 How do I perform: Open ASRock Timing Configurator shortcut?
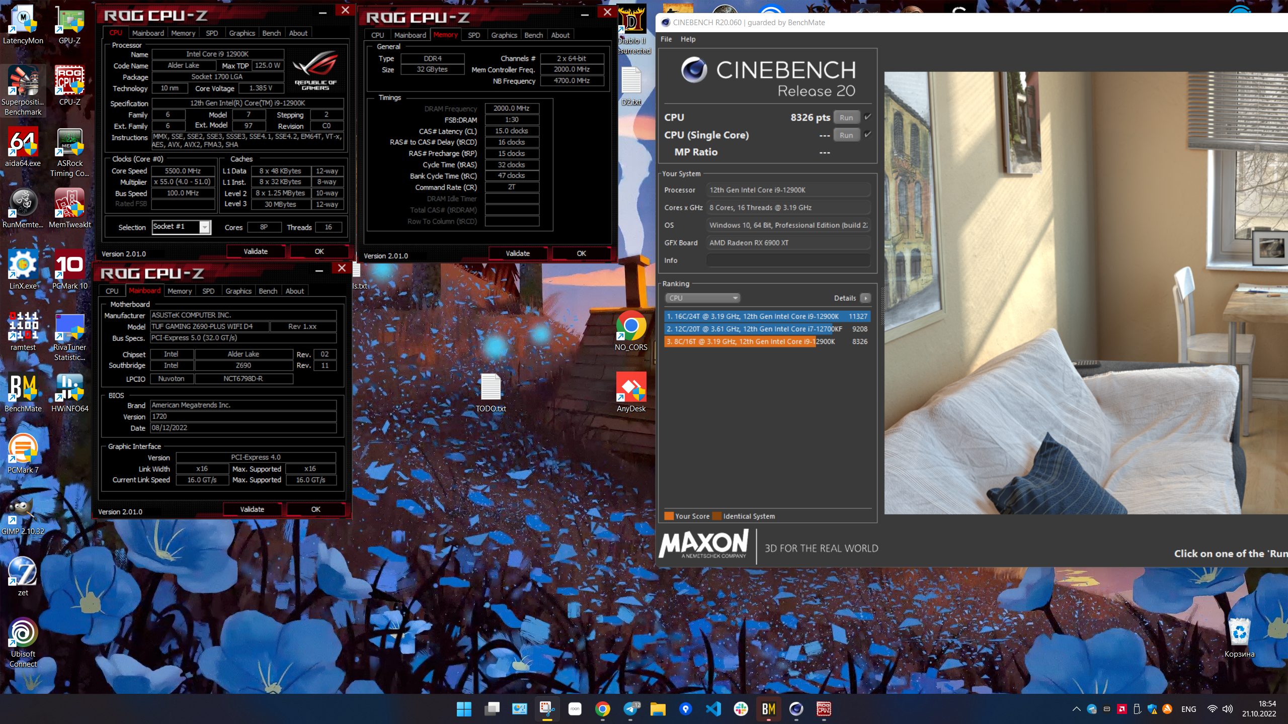(69, 152)
